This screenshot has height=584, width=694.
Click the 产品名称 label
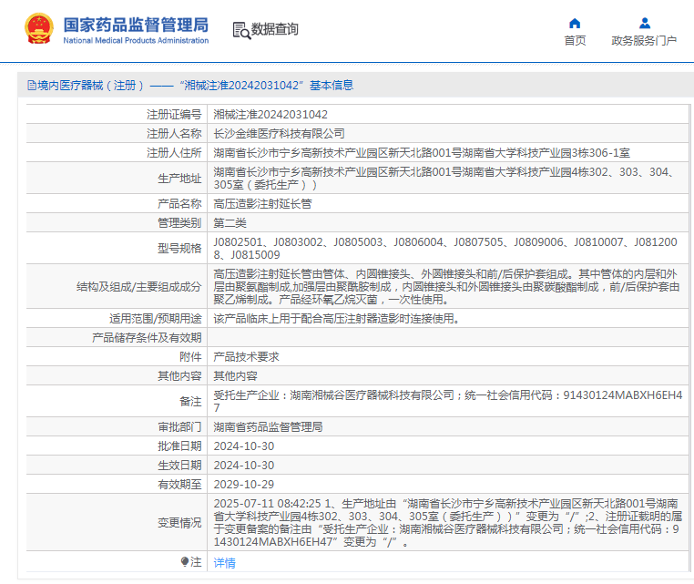click(x=179, y=204)
